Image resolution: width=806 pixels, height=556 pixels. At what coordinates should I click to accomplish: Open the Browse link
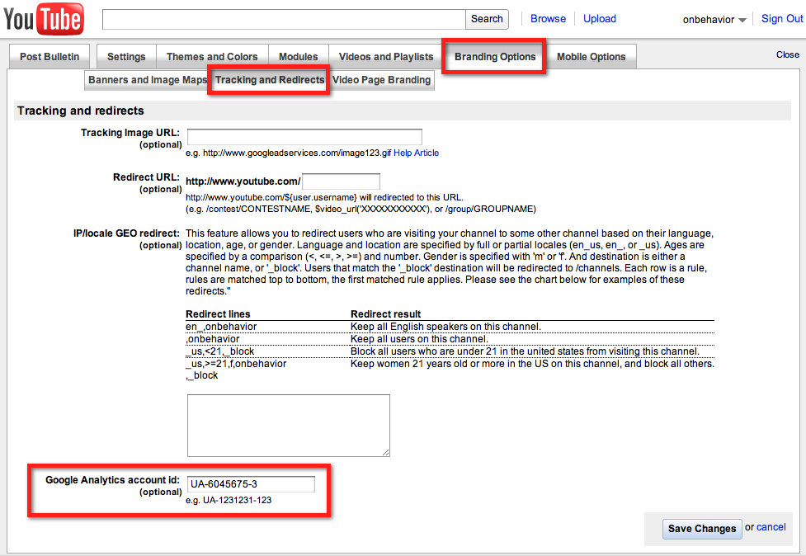pos(548,18)
